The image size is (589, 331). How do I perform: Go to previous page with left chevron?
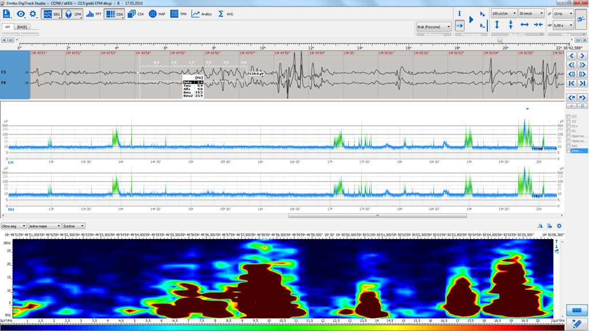coord(572,56)
